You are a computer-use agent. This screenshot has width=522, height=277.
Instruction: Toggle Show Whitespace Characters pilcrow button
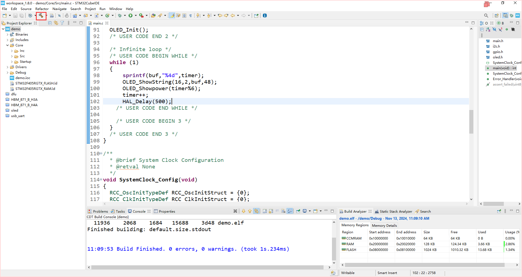point(191,15)
